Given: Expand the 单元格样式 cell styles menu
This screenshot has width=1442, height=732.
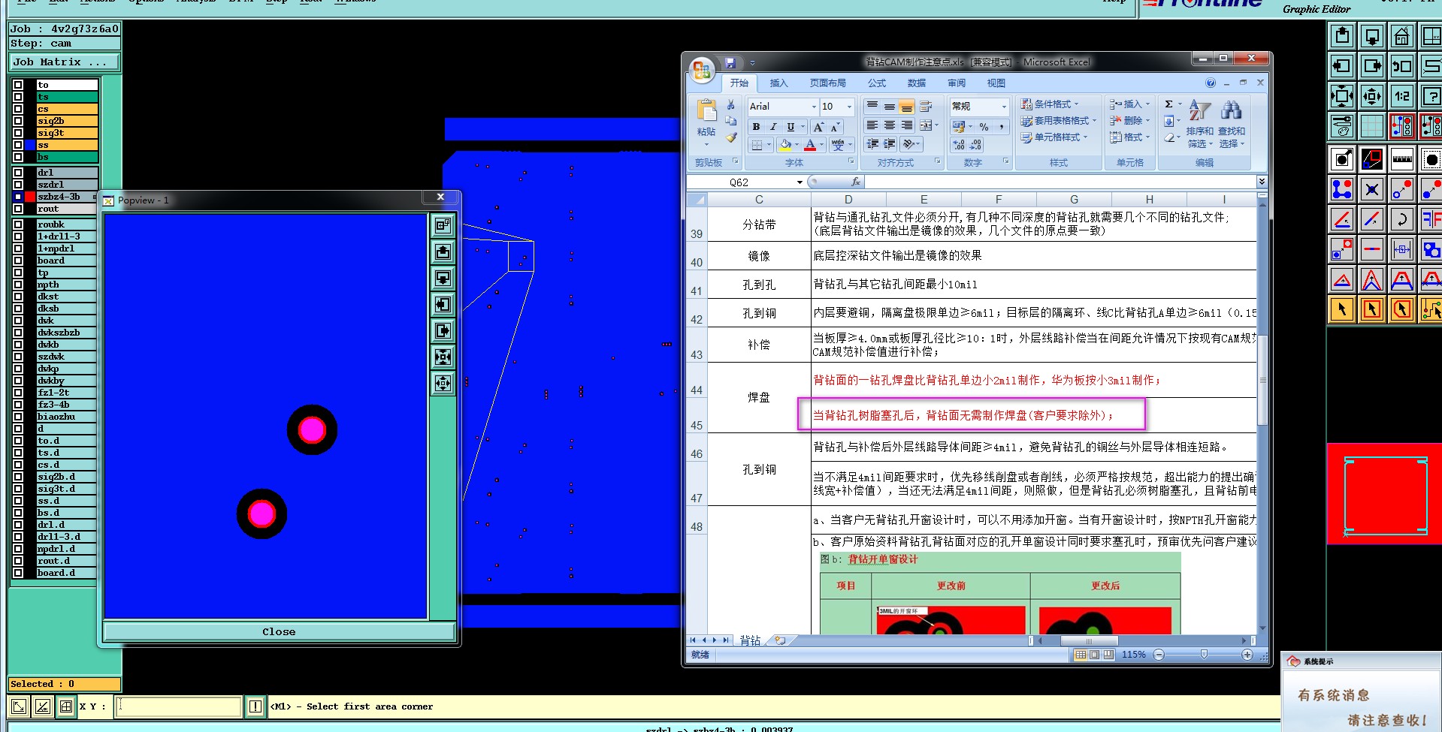Looking at the screenshot, I should point(1054,137).
